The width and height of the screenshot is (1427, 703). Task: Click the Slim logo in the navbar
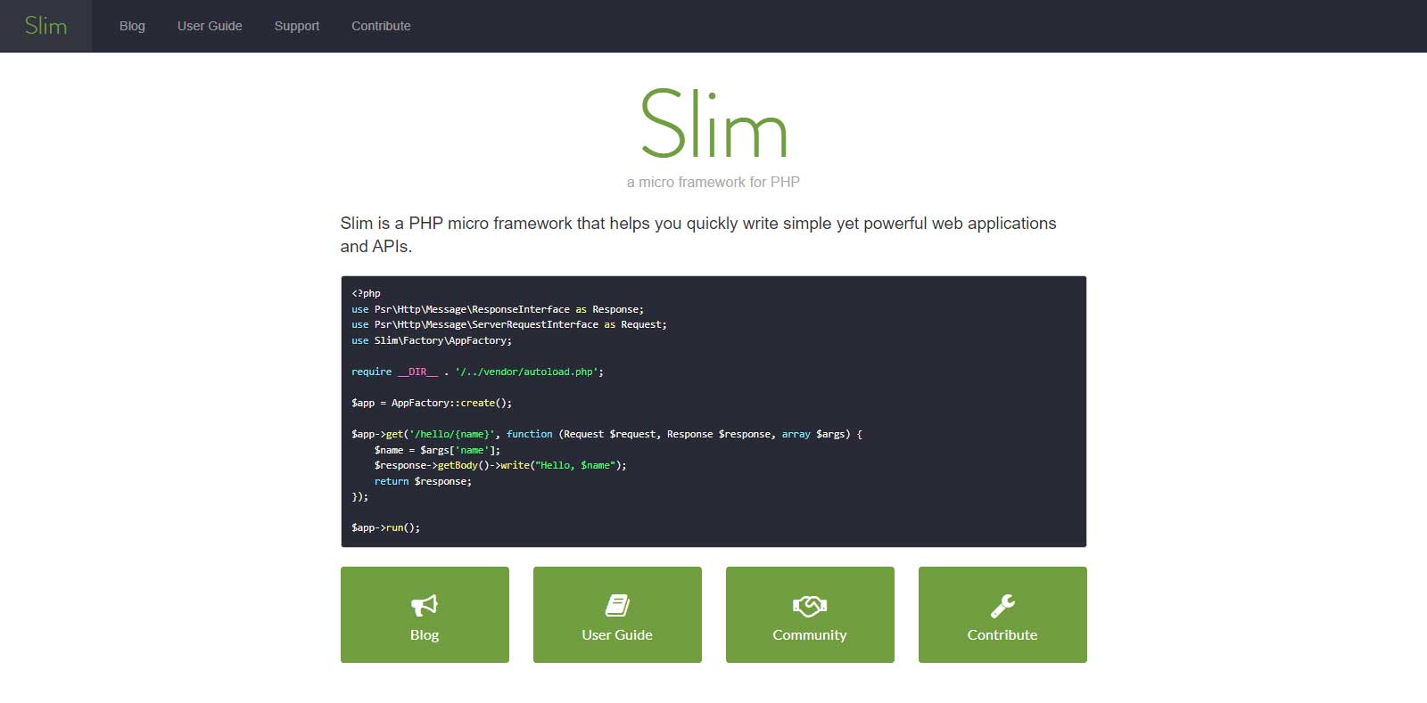pyautogui.click(x=45, y=26)
